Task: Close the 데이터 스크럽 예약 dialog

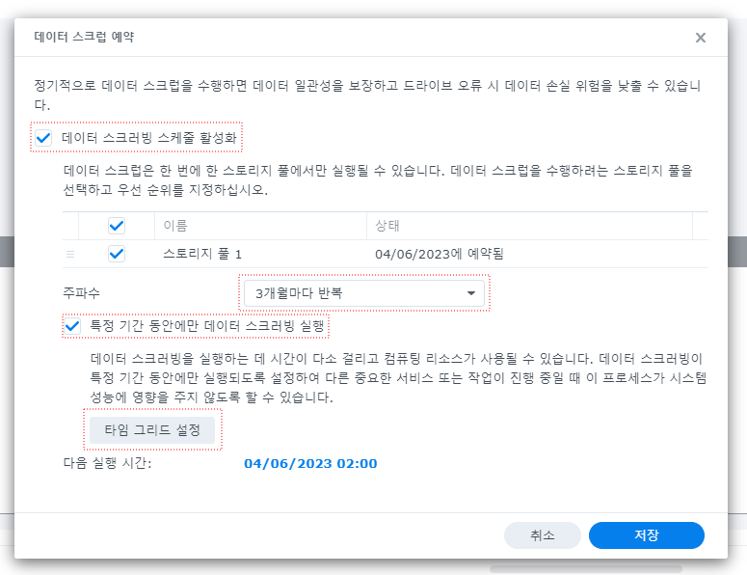Action: (700, 38)
